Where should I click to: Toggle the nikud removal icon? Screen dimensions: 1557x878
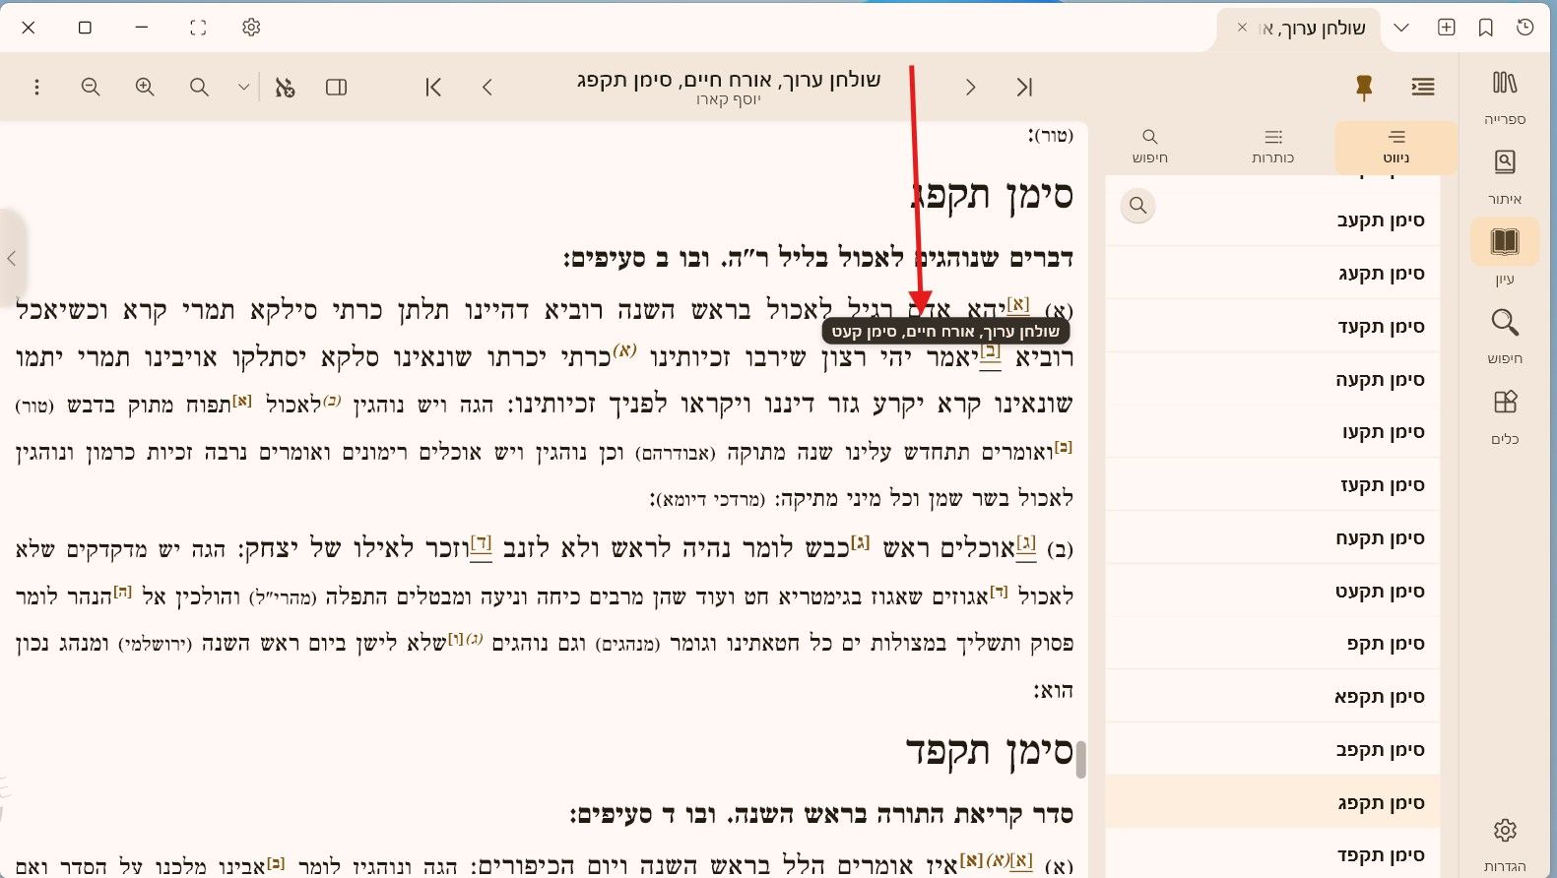point(286,87)
